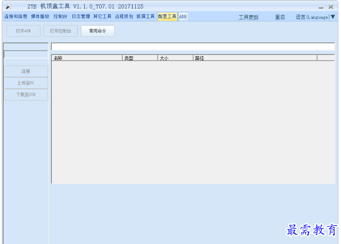Open the 常用命令 common commands button
This screenshot has width=341, height=244.
pyautogui.click(x=98, y=31)
